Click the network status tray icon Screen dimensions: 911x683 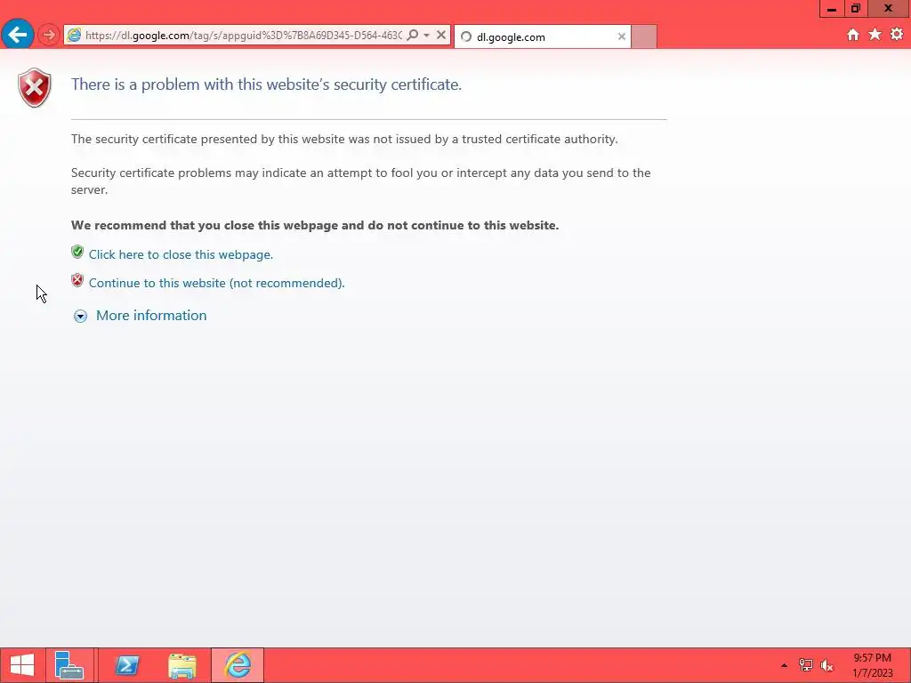tap(806, 665)
